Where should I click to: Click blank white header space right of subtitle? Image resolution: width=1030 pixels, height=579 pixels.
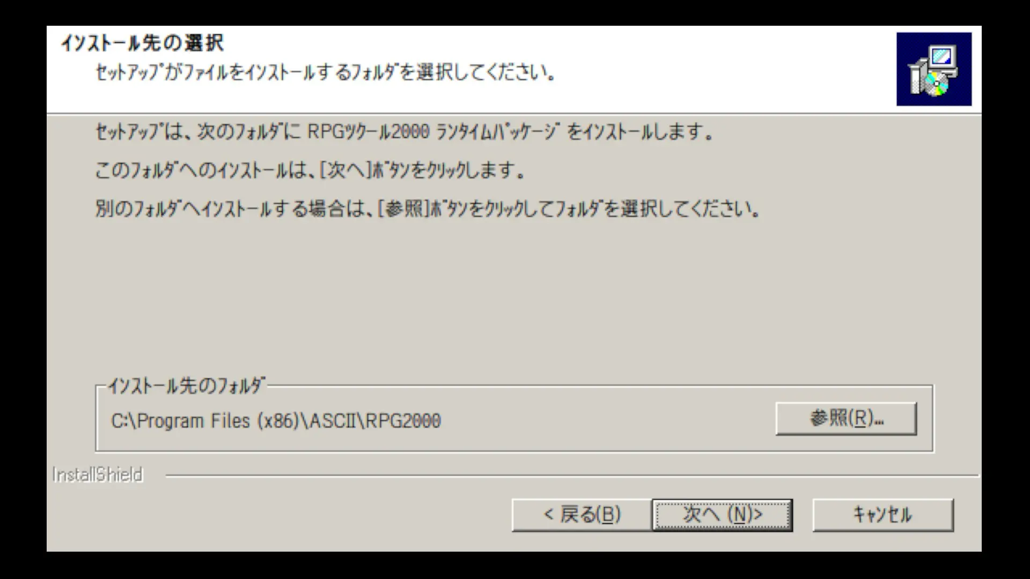(724, 72)
